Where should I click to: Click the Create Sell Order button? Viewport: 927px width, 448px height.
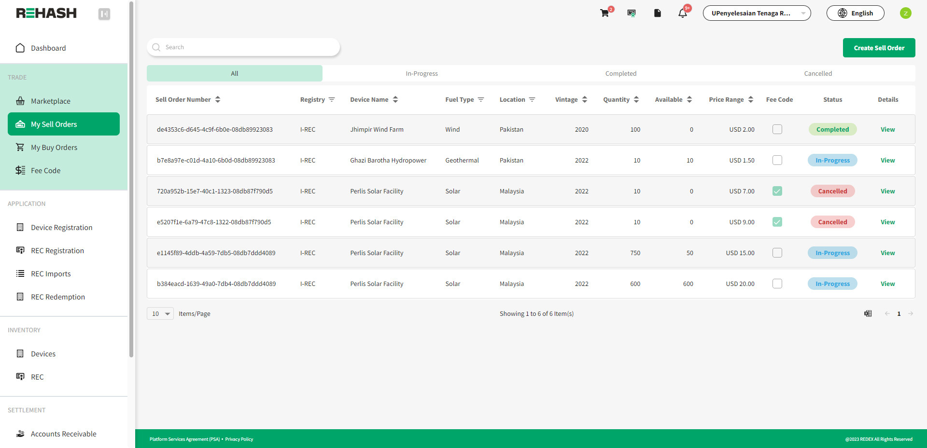coord(879,47)
